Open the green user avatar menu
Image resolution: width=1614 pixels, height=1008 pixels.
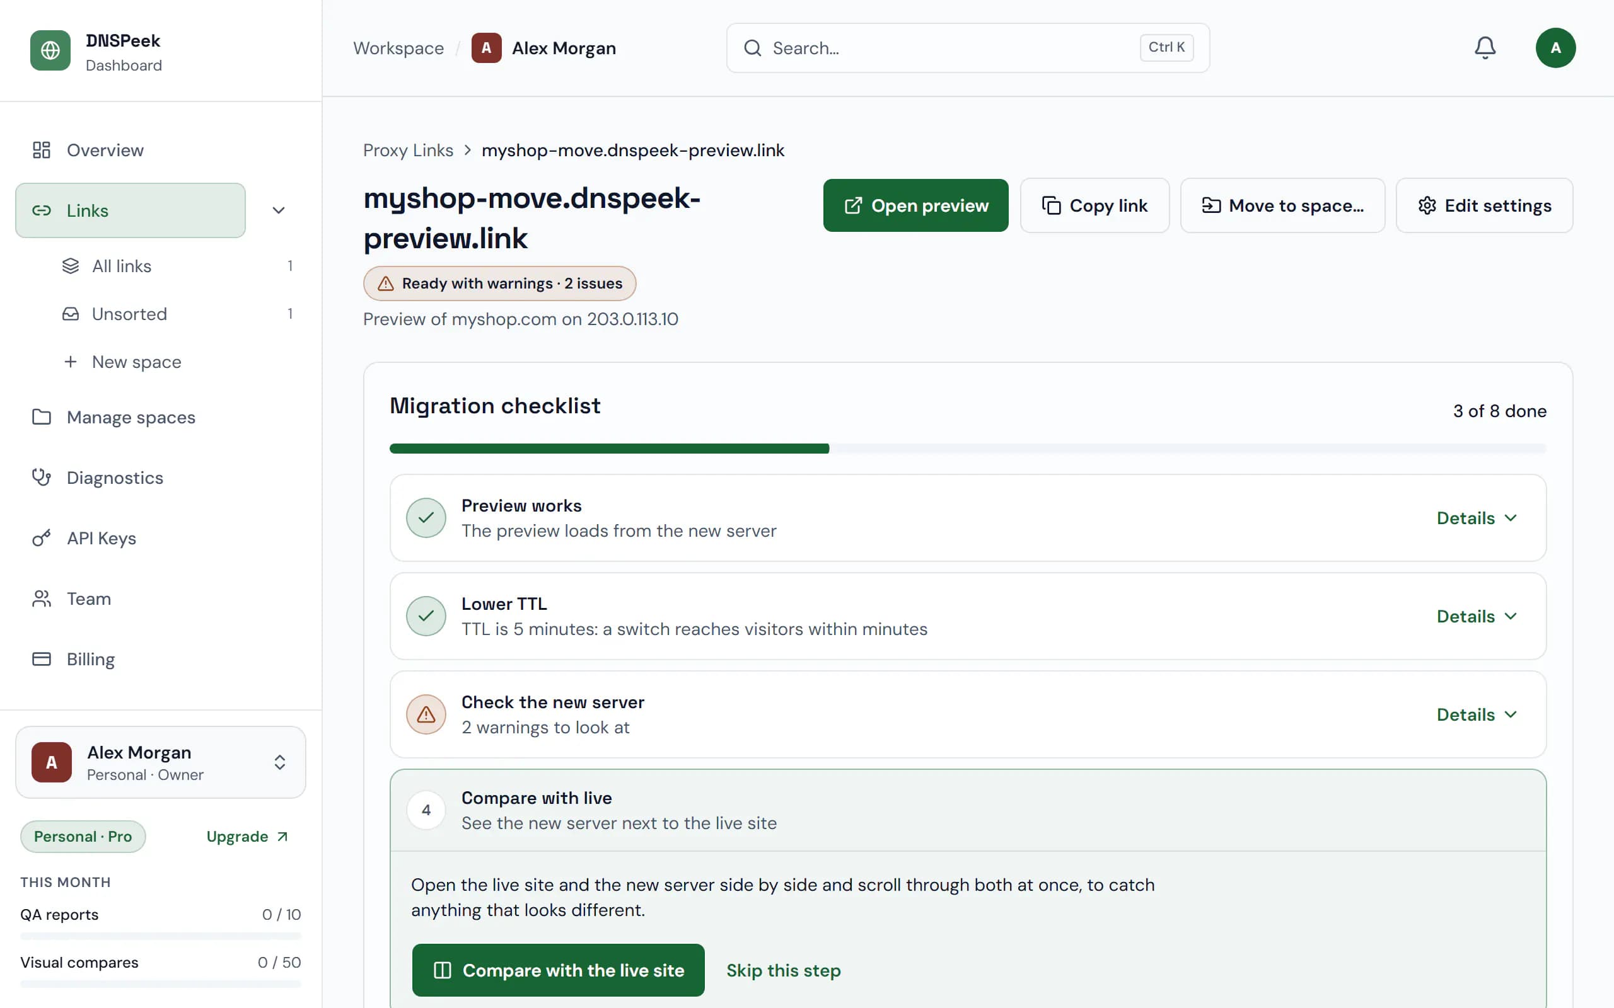point(1555,48)
